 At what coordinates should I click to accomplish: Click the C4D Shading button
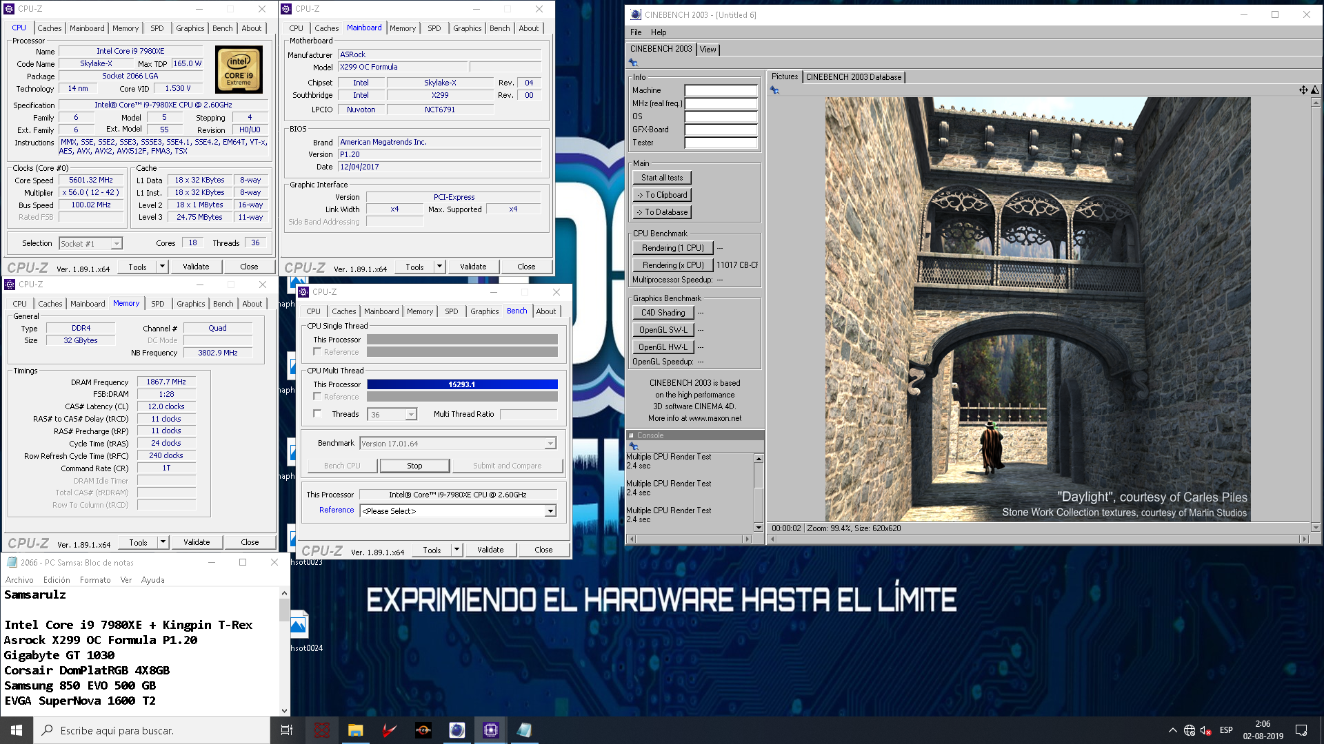point(663,313)
